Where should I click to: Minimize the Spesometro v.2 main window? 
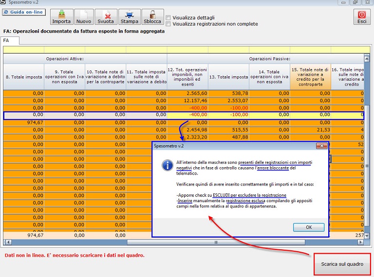tap(343, 2)
